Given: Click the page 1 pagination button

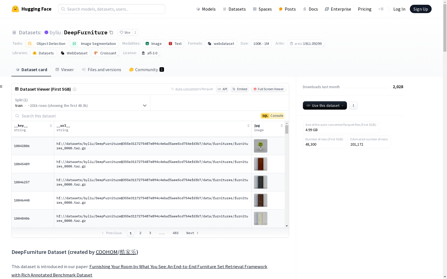Looking at the screenshot, I should pyautogui.click(x=130, y=233).
